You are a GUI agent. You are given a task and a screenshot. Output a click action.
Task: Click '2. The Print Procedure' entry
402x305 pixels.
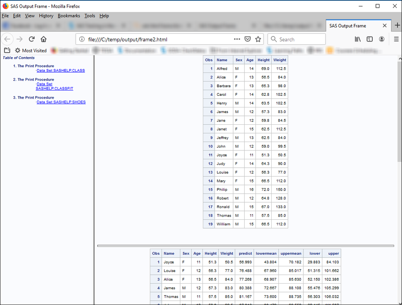coord(33,79)
